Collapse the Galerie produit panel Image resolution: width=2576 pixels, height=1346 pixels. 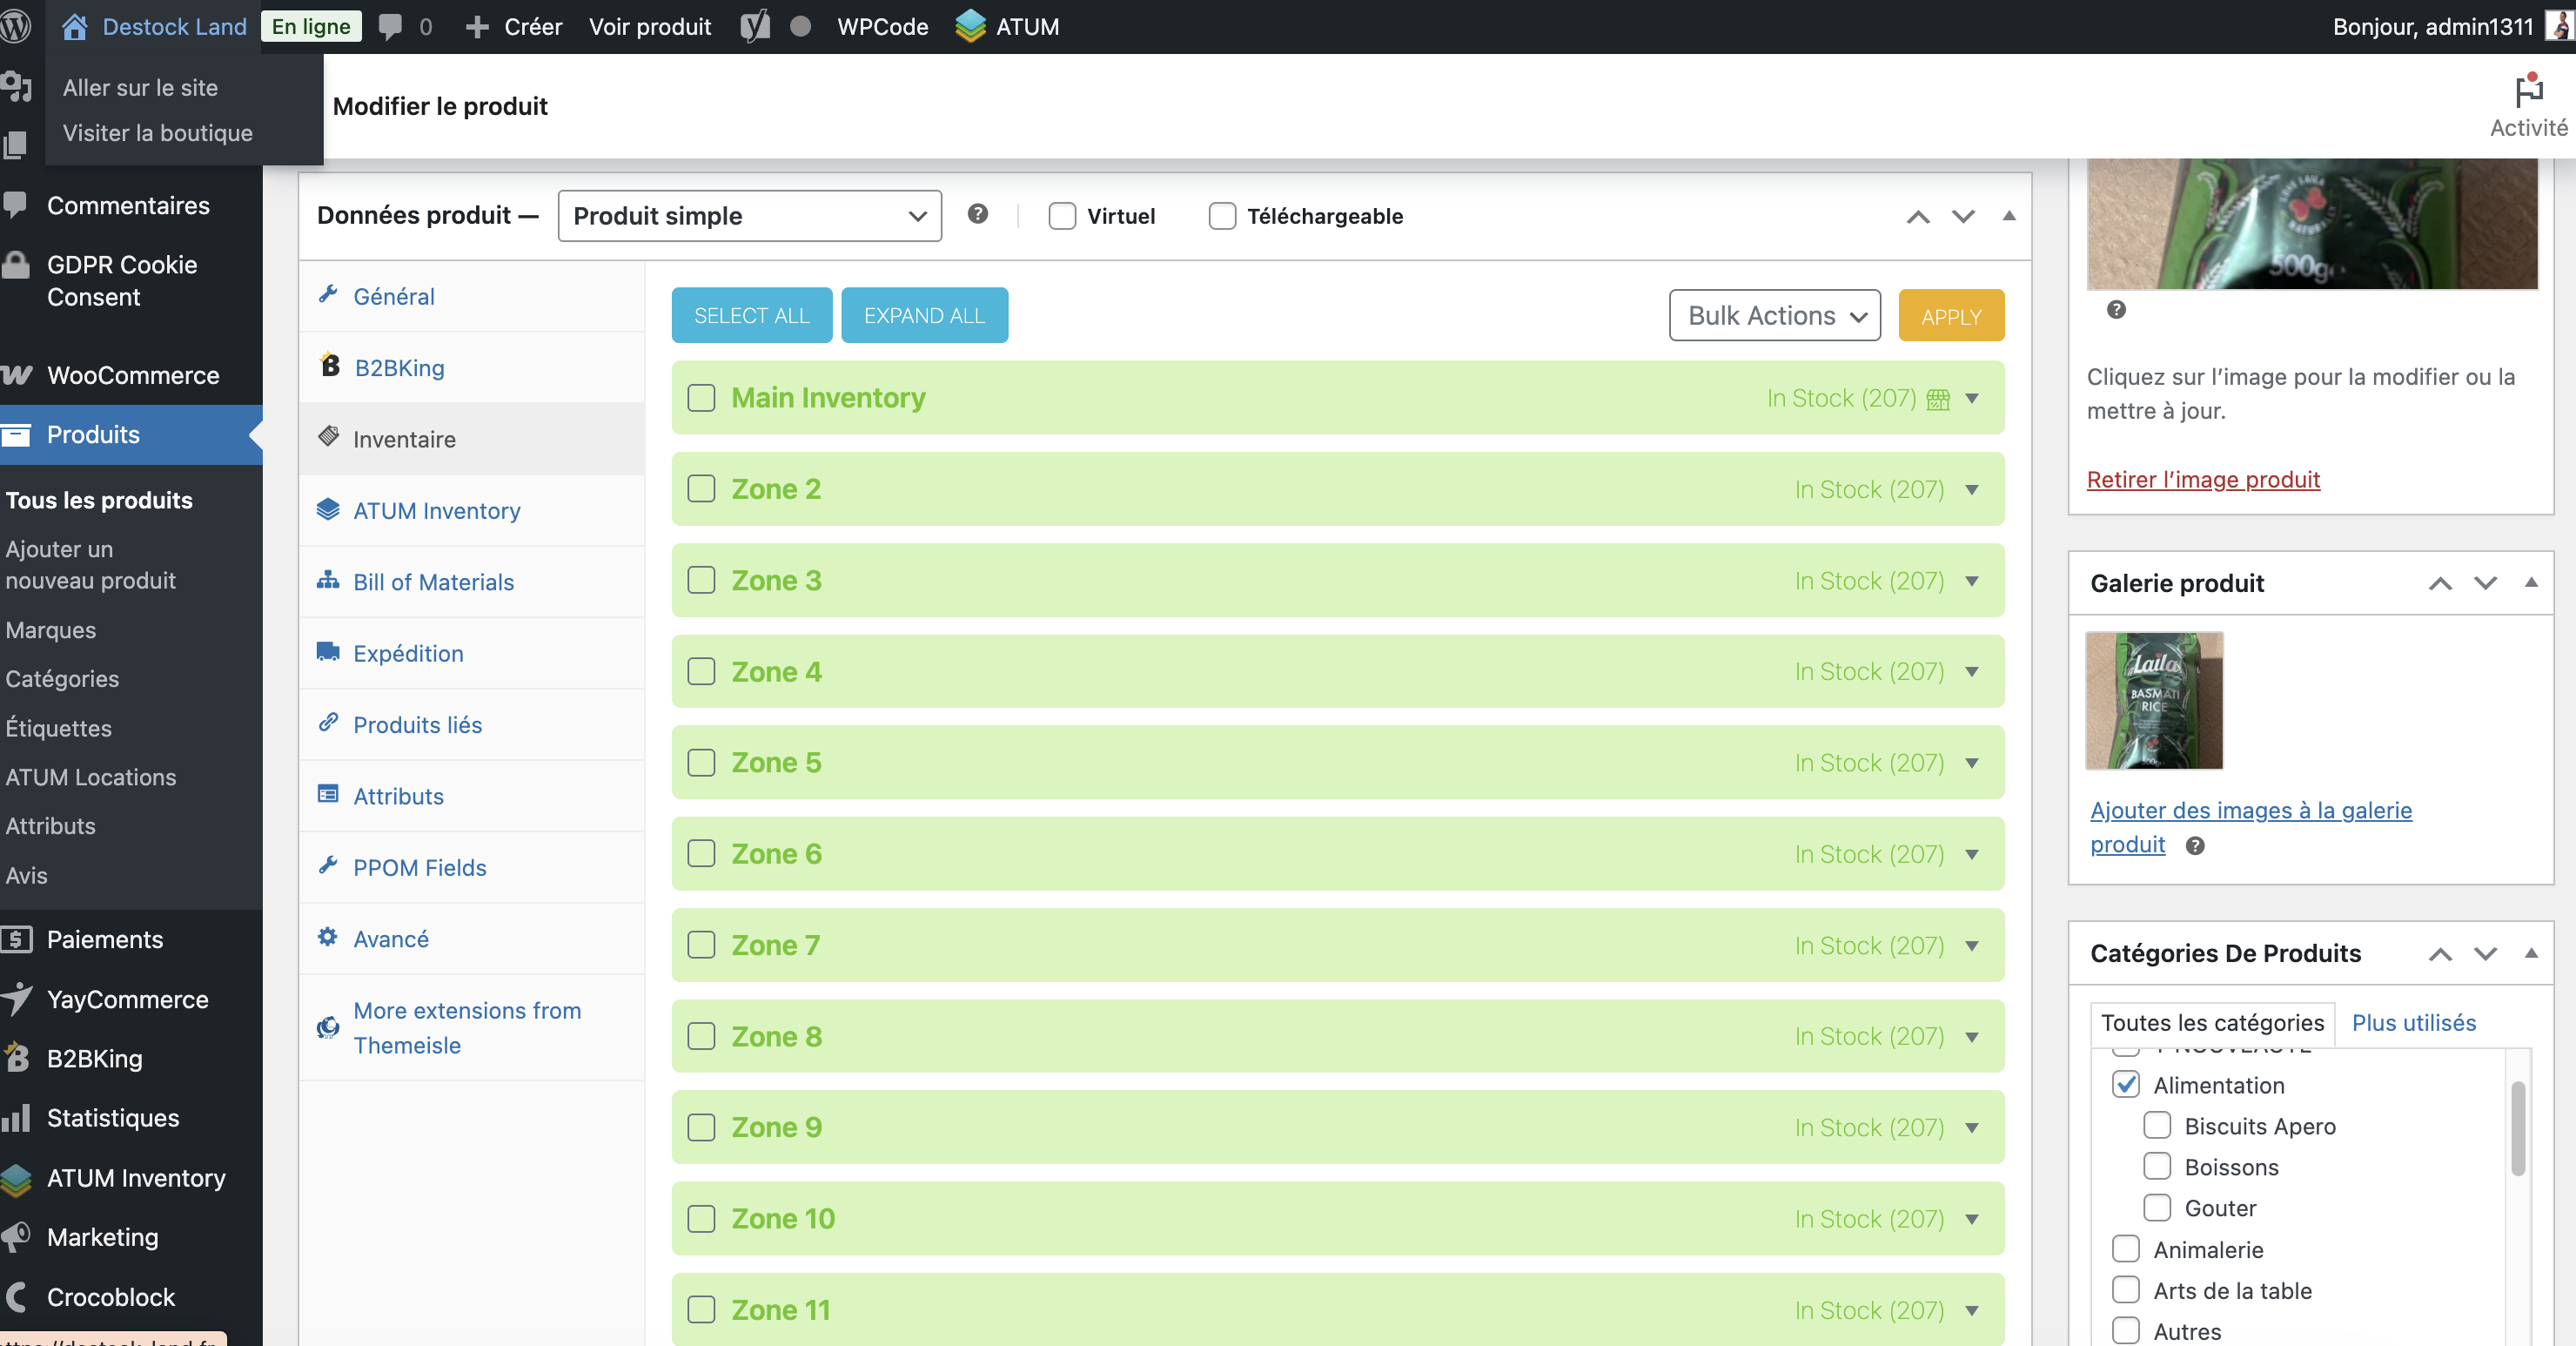coord(2531,583)
